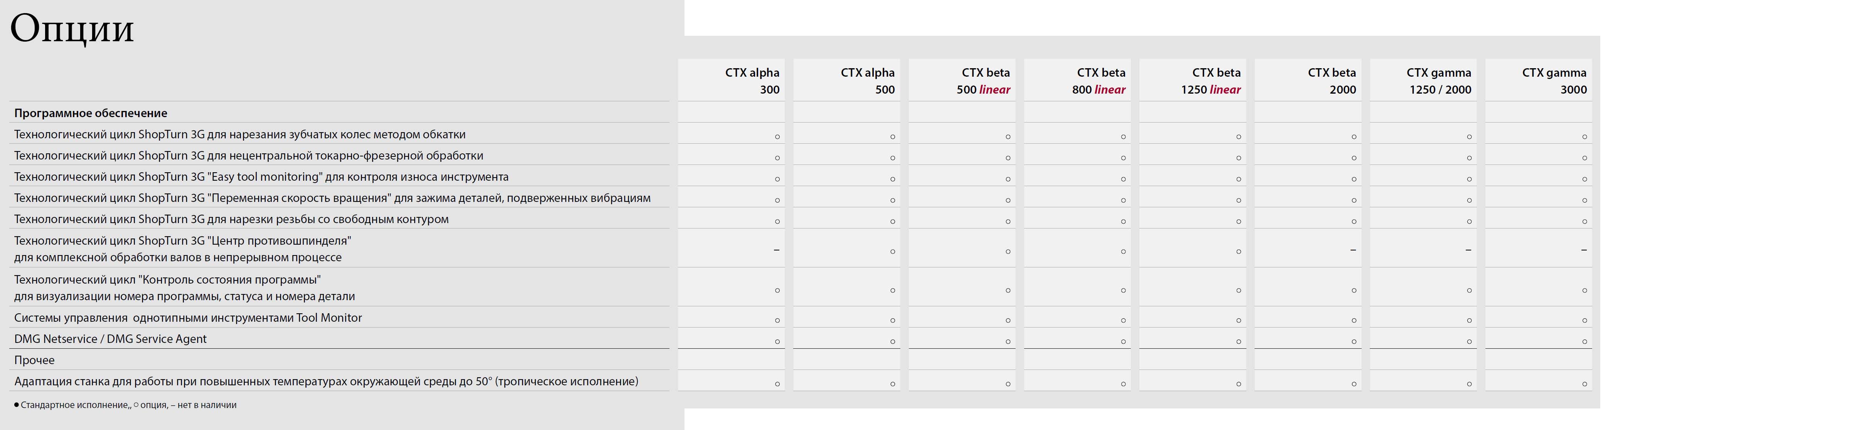Click the 'Прочее' section heading
The width and height of the screenshot is (1850, 430).
(x=34, y=359)
